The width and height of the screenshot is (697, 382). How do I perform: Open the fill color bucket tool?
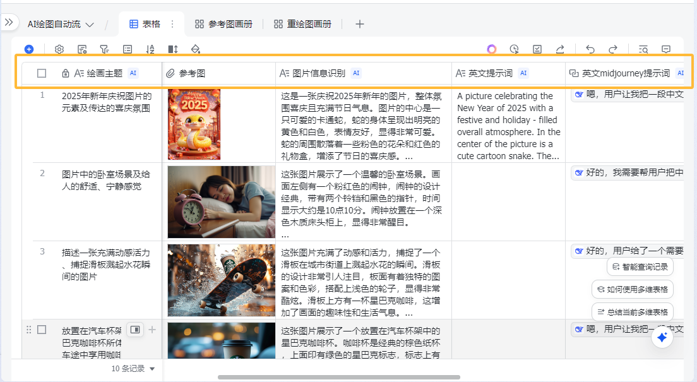click(x=196, y=49)
